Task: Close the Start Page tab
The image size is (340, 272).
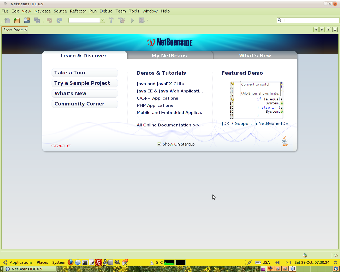Action: tap(26, 30)
